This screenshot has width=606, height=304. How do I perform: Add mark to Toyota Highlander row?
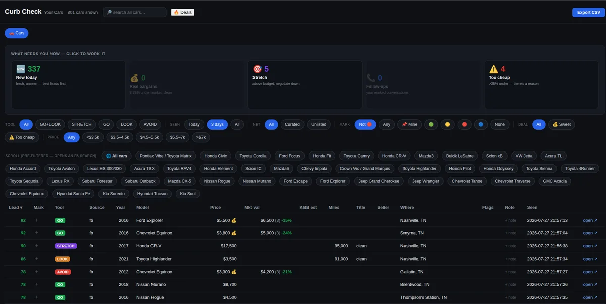point(36,259)
